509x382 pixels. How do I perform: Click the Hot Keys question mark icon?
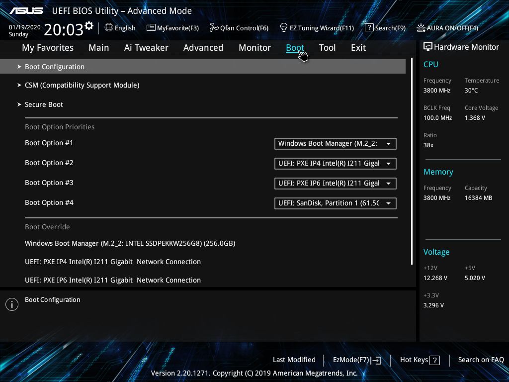(434, 360)
